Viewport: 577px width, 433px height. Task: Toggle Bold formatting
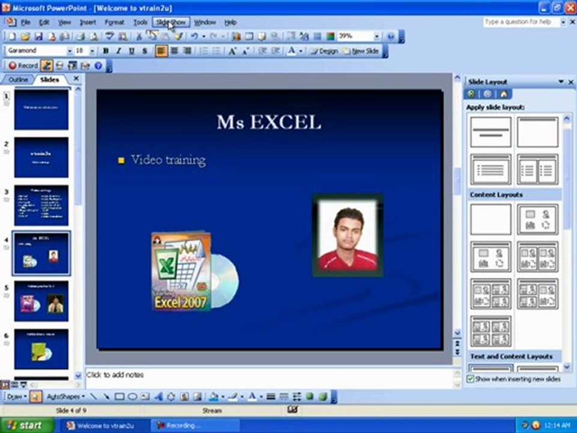click(106, 51)
